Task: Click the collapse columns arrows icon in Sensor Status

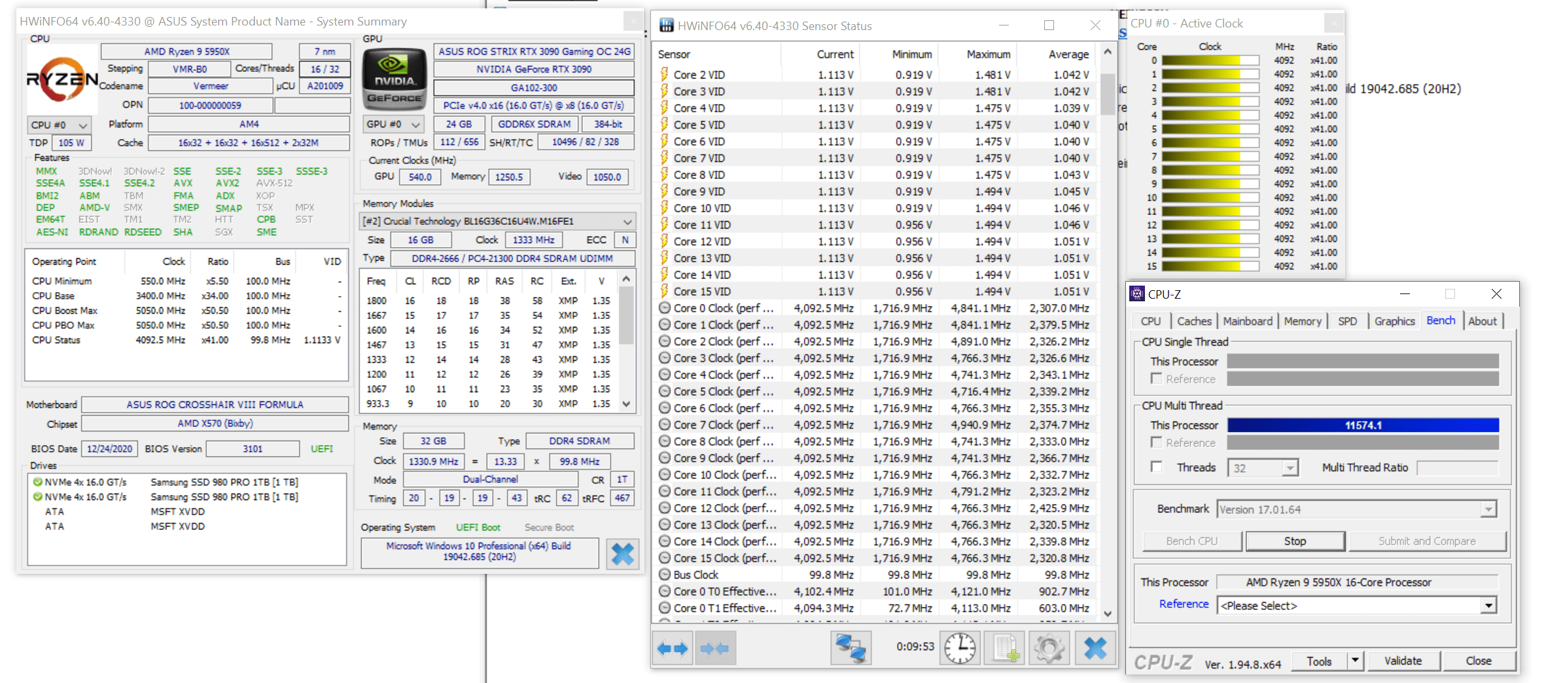Action: coord(714,648)
